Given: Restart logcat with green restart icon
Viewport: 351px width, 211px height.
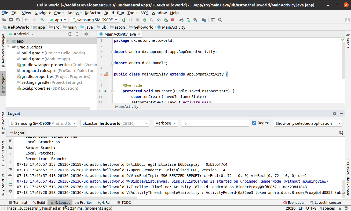Looking at the screenshot, I should pos(10,184).
